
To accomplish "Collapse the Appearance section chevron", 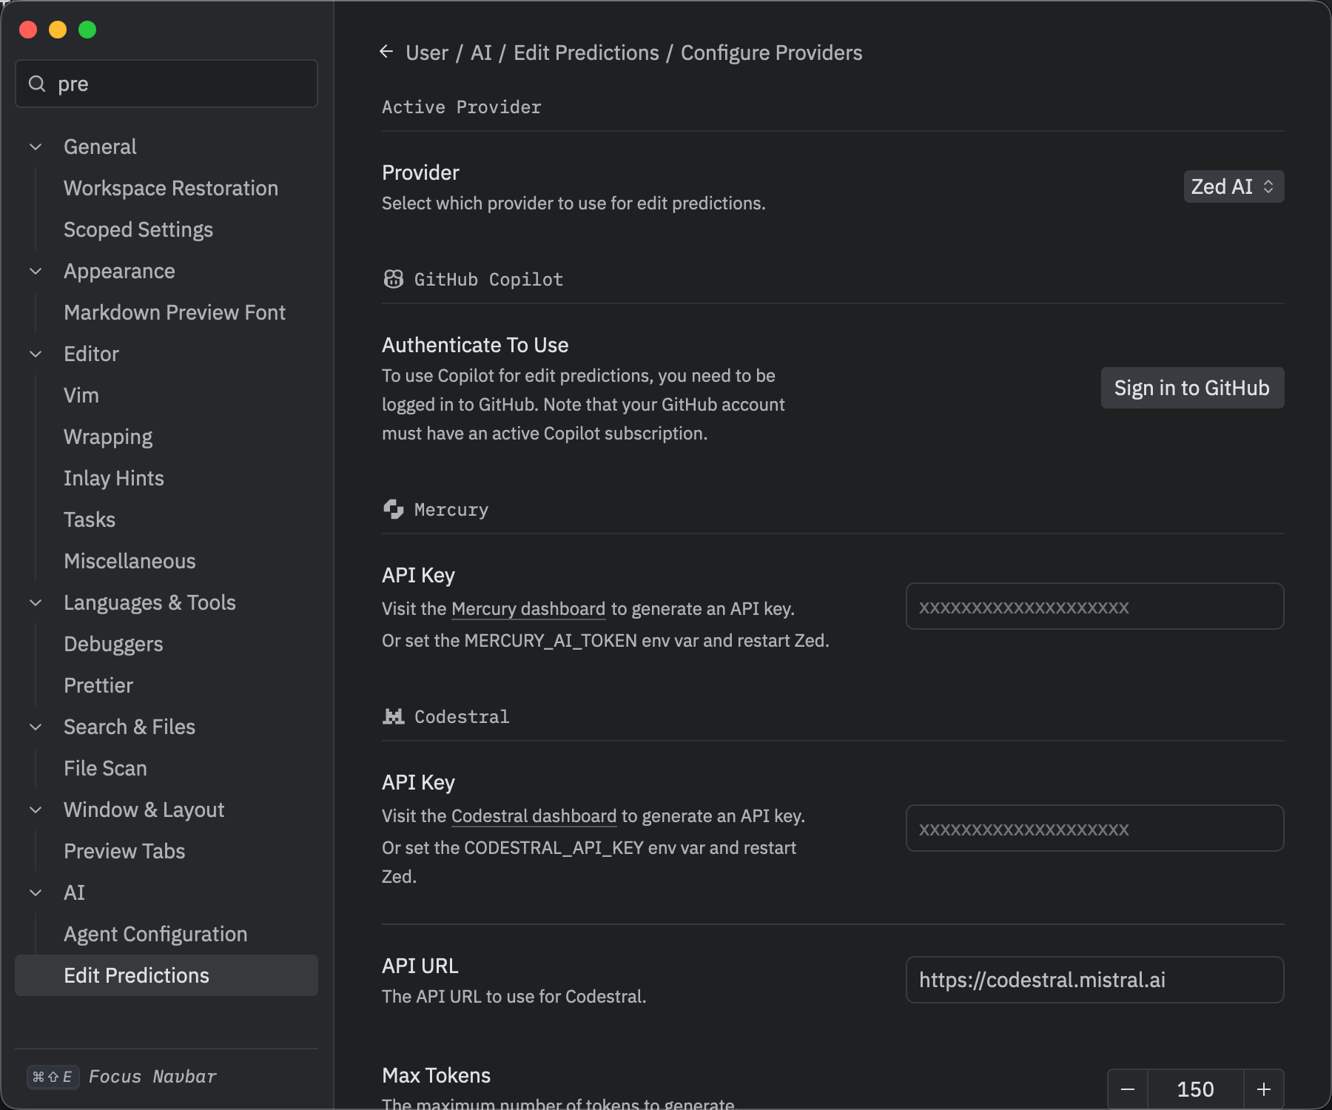I will coord(36,271).
